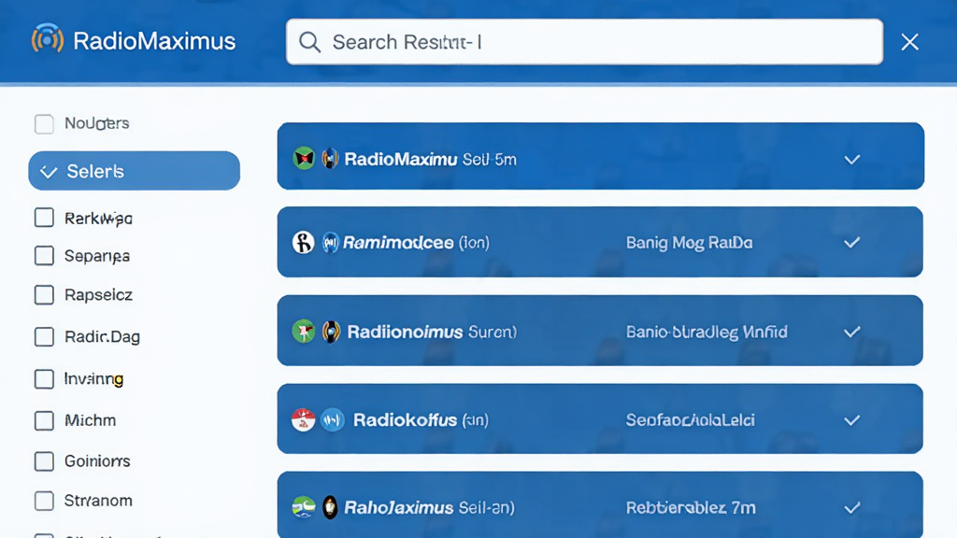Viewport: 957px width, 538px height.
Task: Click the highlighted Selerls button
Action: [135, 171]
